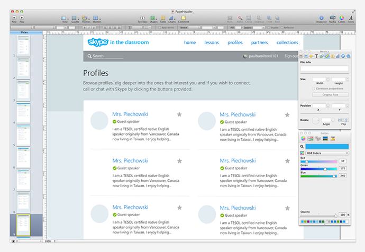Select slide 4 thumbnail in the Slides panel
Viewport: 365px width, 252px height.
[23, 113]
